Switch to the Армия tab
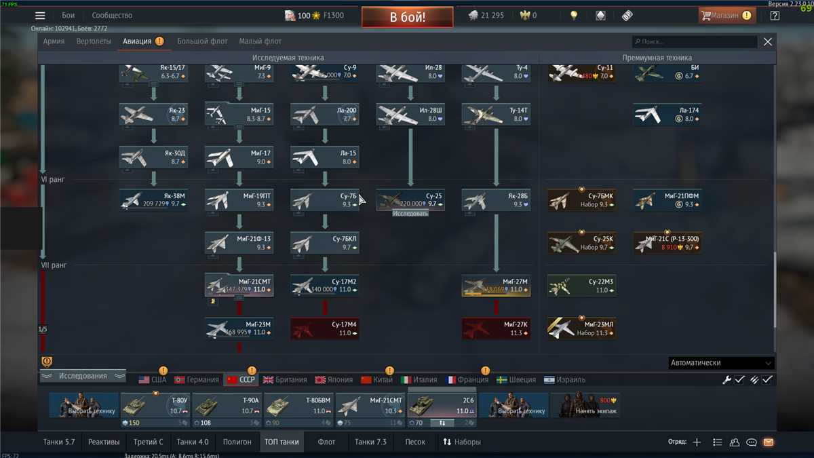814x458 pixels. point(54,41)
